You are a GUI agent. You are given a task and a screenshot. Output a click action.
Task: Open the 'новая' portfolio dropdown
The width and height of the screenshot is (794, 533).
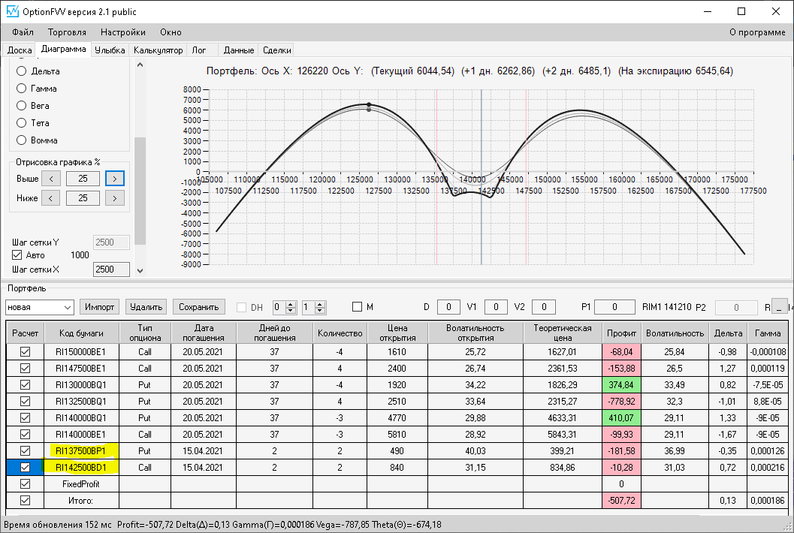click(67, 307)
